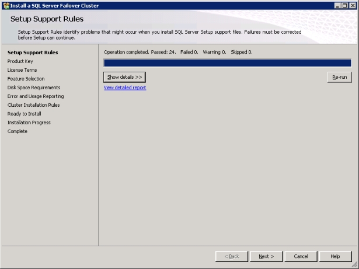Click the completed blue progress bar
This screenshot has height=269, width=359.
(228, 63)
